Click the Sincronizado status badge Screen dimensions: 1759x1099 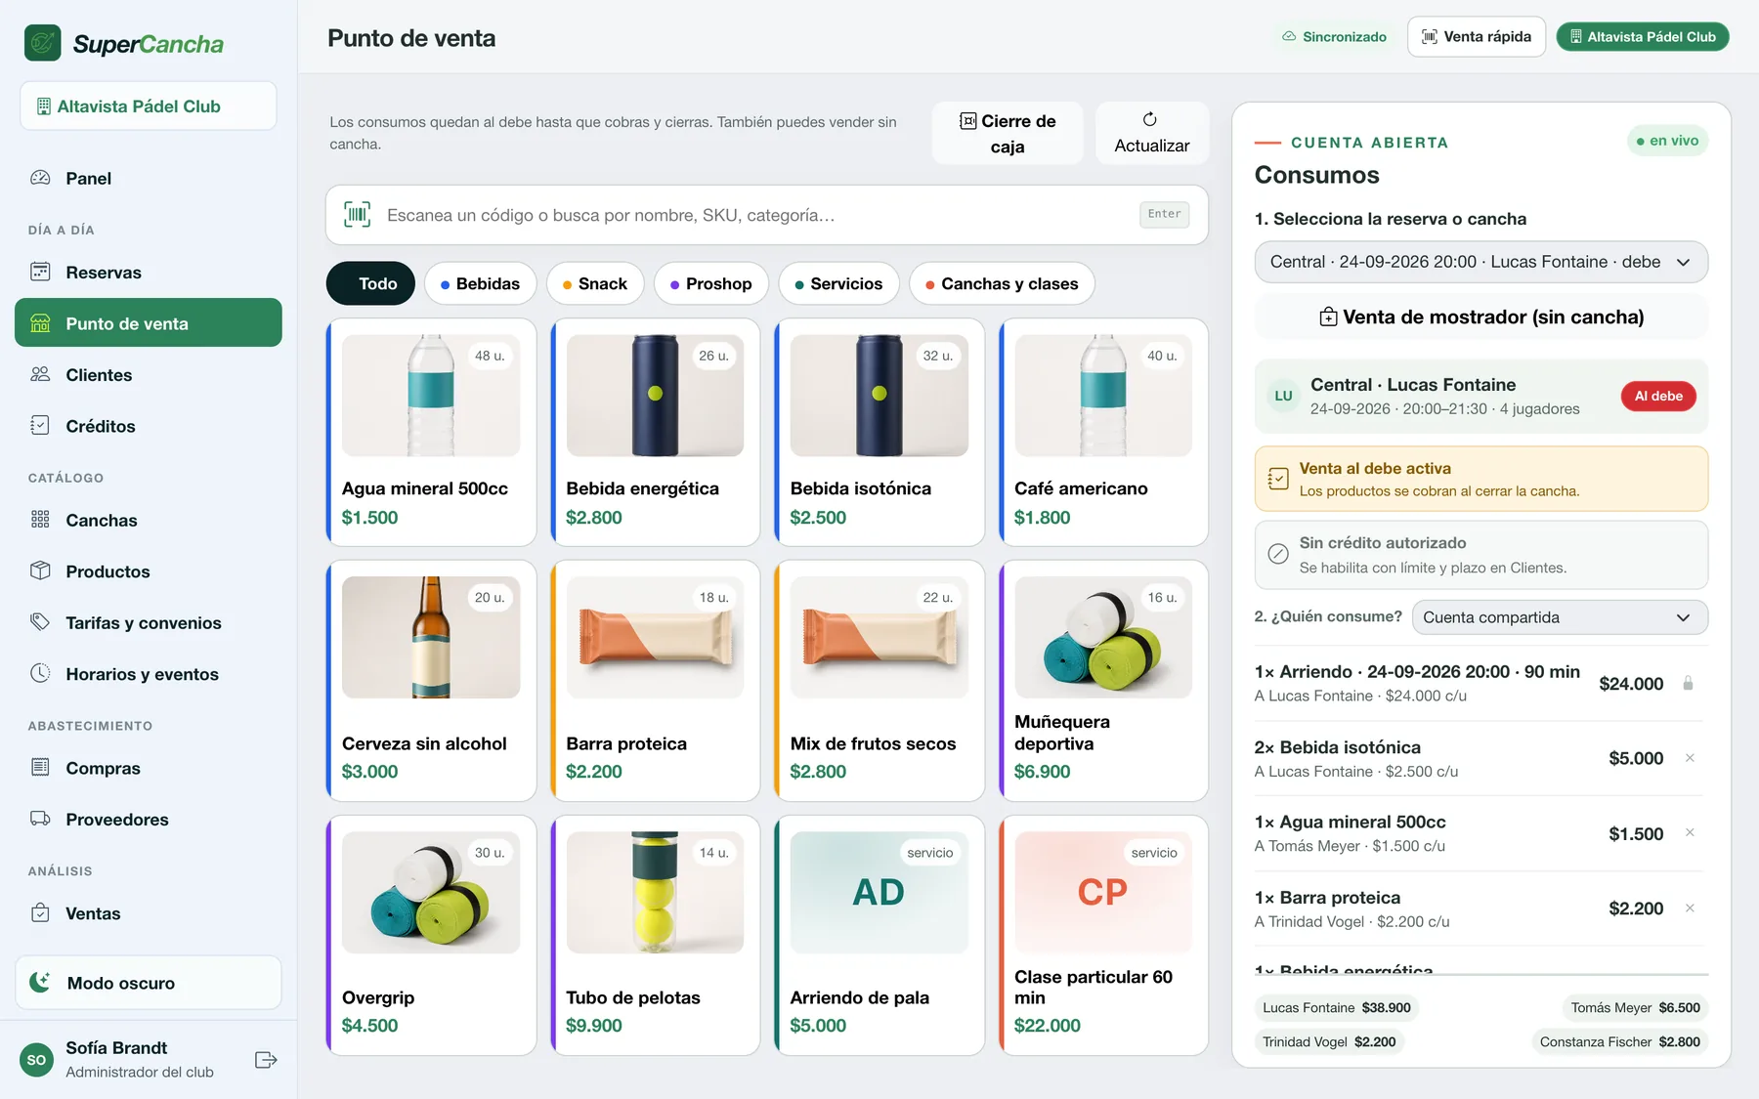(1334, 37)
